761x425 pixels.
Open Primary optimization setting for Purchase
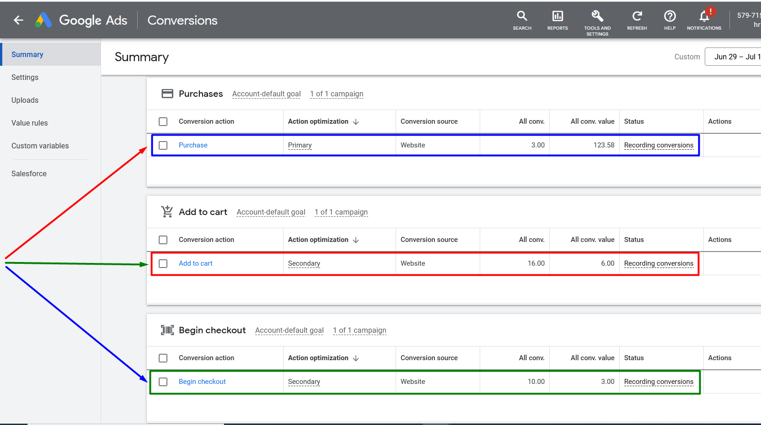300,145
